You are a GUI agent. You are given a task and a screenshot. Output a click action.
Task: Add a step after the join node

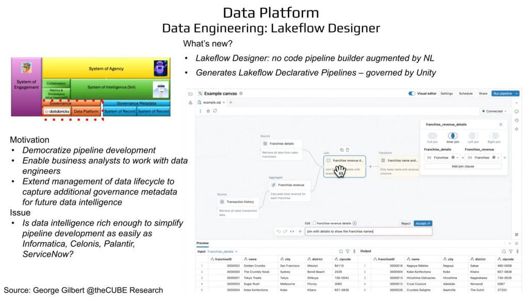(x=370, y=167)
